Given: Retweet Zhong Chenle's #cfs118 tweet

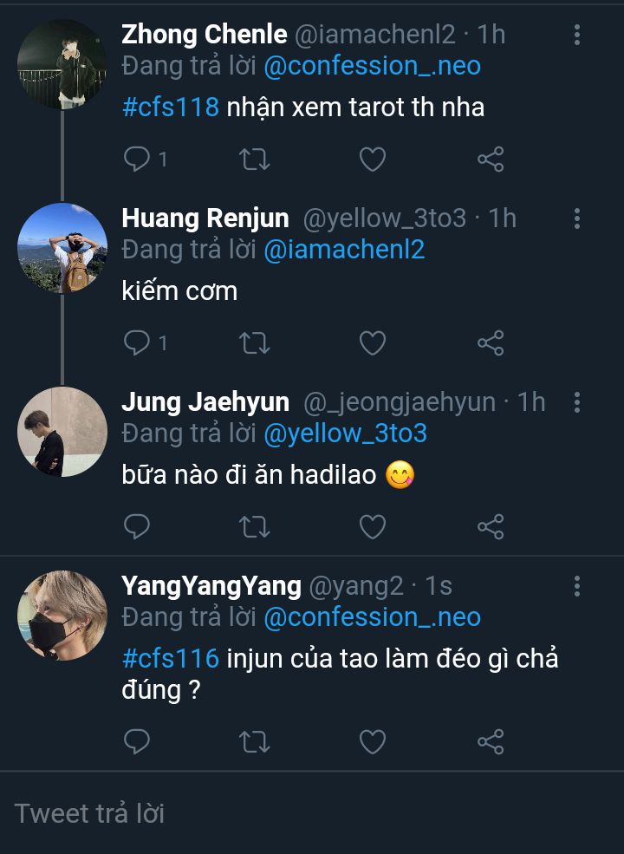Looking at the screenshot, I should tap(255, 160).
